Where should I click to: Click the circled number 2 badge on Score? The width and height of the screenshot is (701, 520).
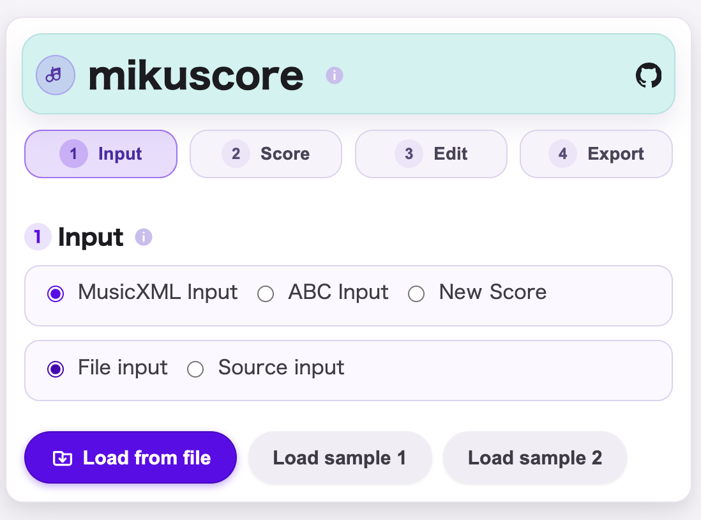236,154
